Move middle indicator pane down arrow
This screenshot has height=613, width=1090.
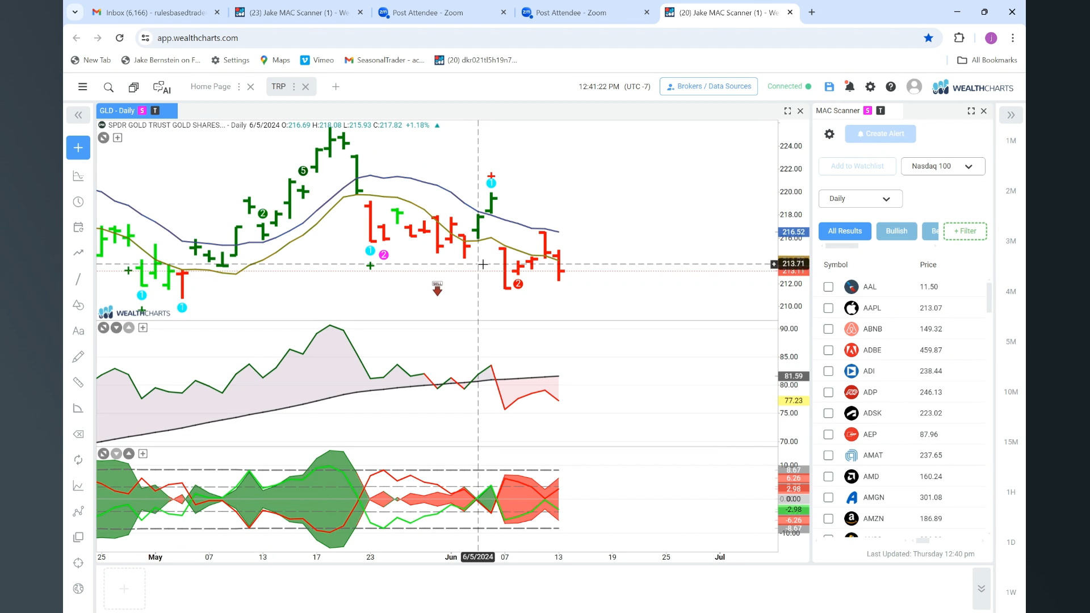[x=116, y=328]
